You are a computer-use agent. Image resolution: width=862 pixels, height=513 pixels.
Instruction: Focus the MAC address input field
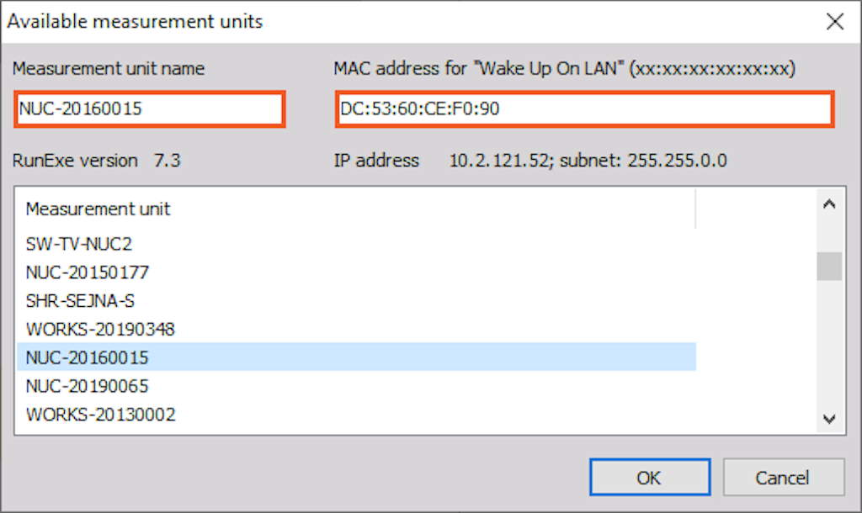click(x=584, y=108)
